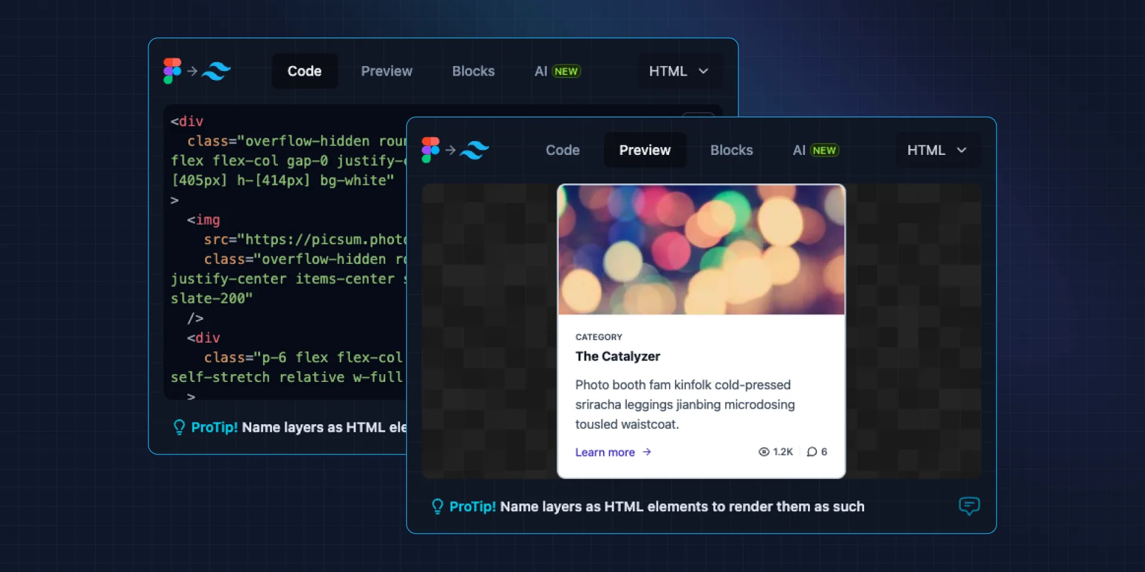Open the HTML format dropdown in the front window
The width and height of the screenshot is (1145, 572).
(936, 150)
